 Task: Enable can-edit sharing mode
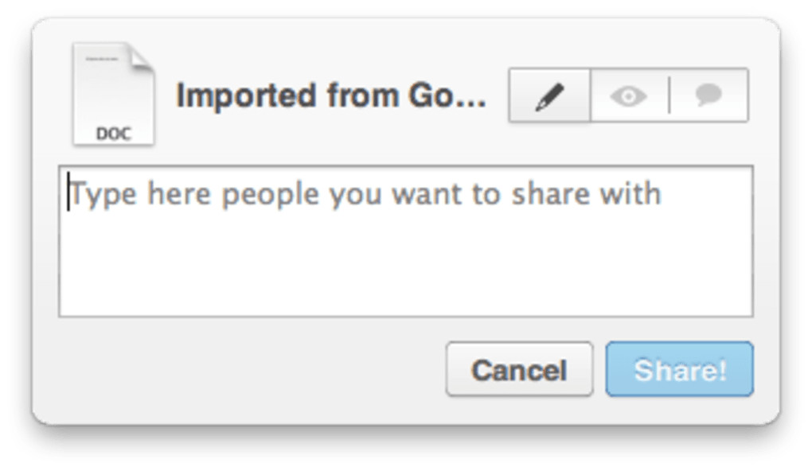tap(549, 96)
